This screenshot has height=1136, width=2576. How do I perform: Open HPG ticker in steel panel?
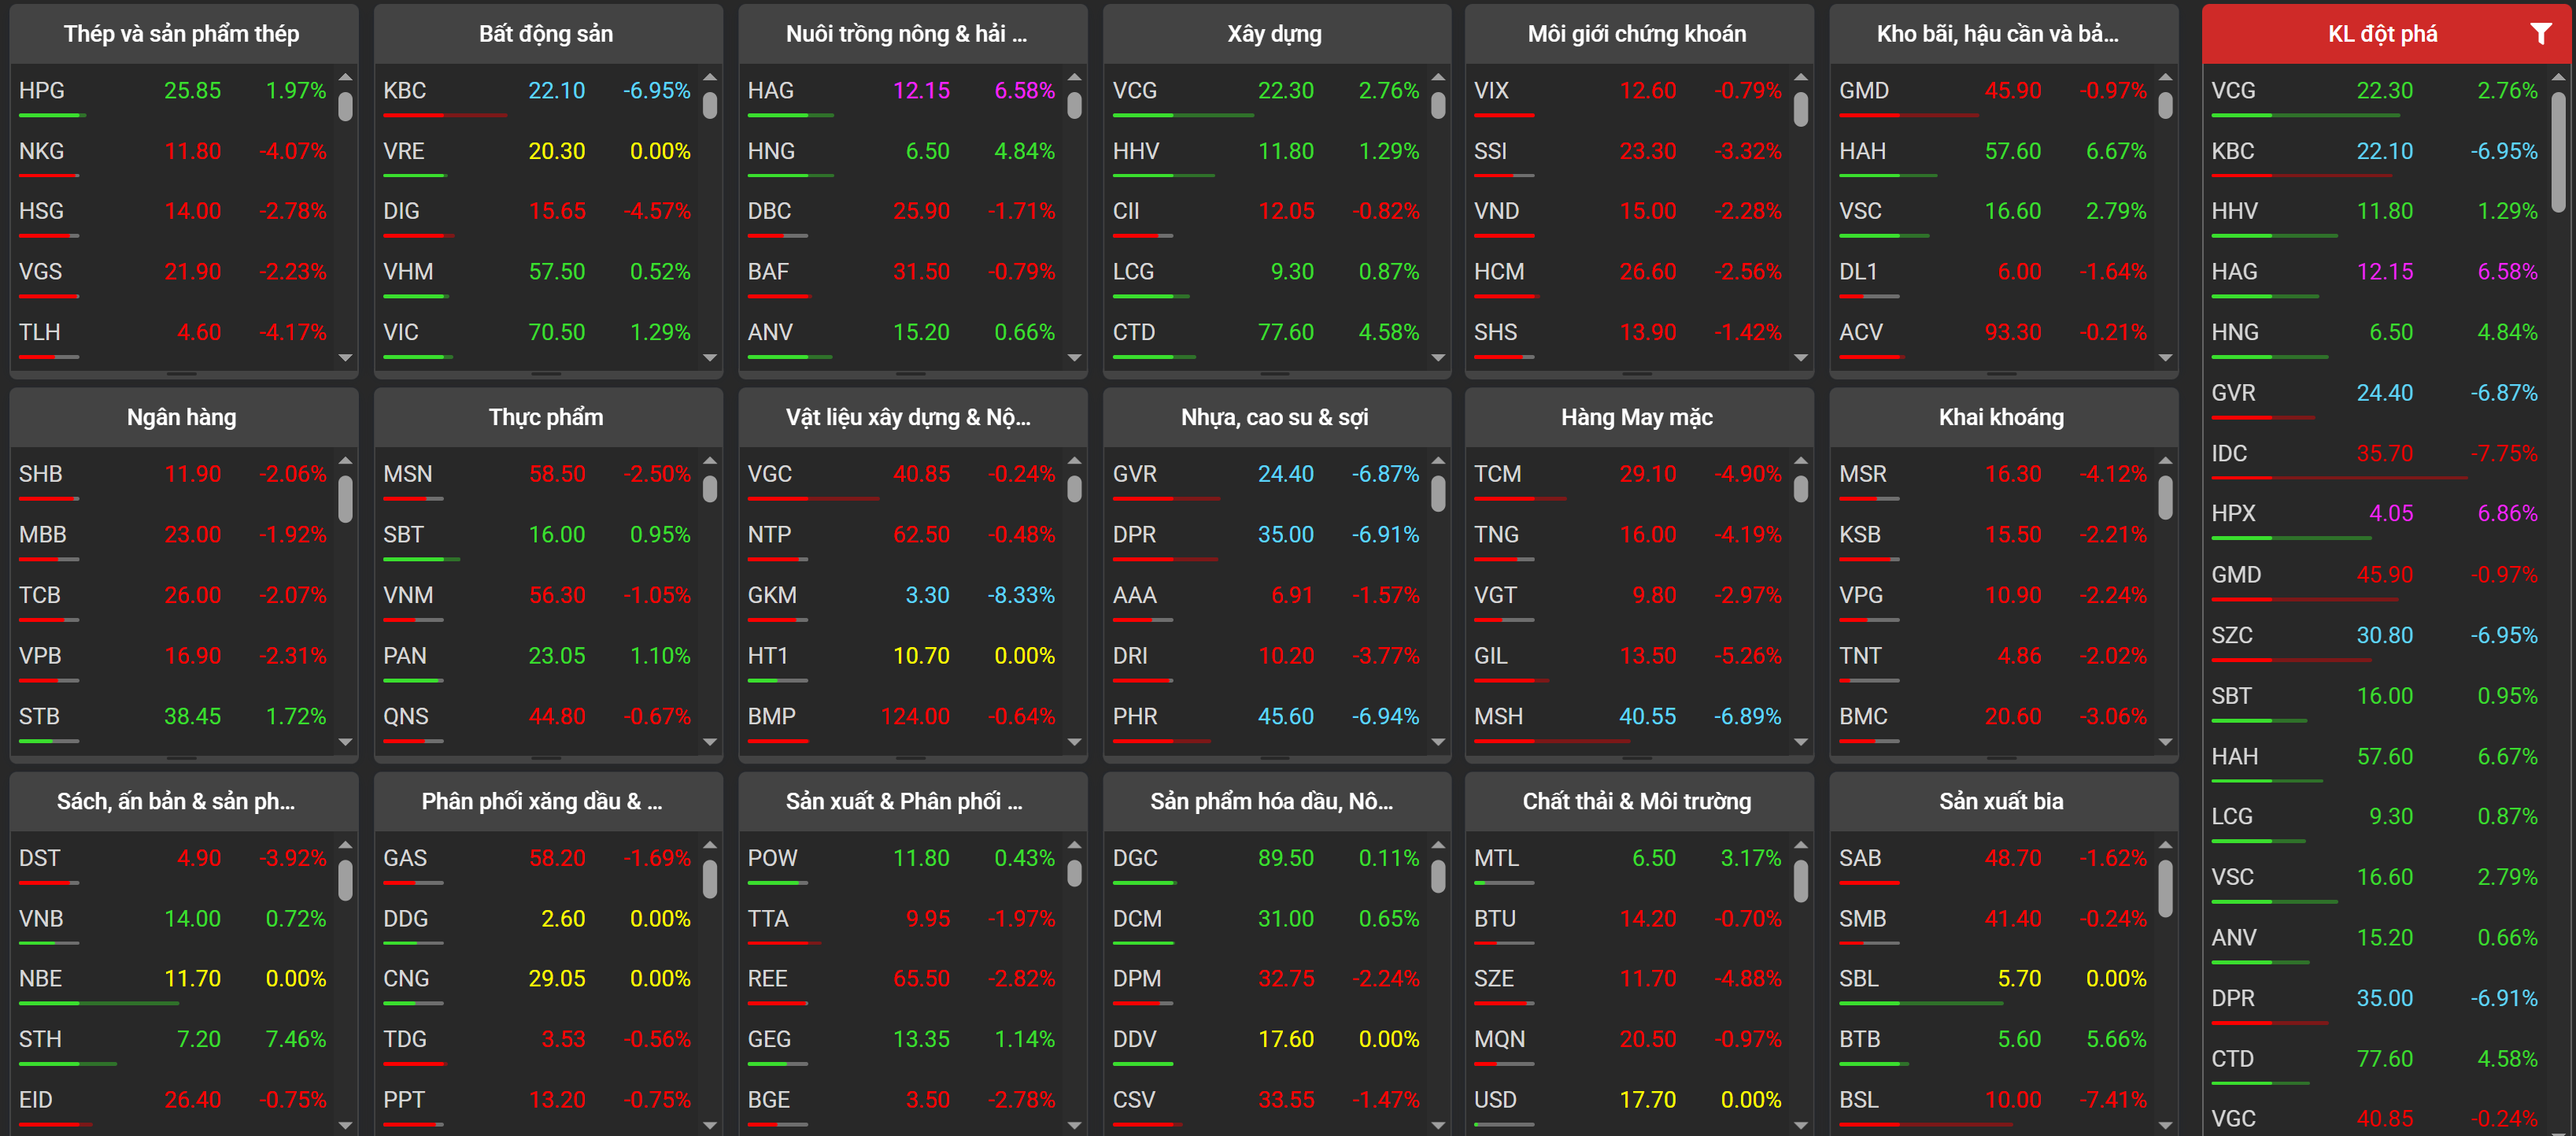click(42, 91)
